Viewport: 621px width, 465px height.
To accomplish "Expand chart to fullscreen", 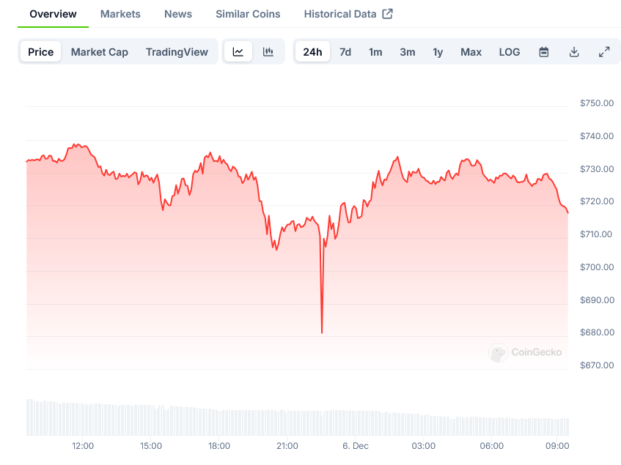I will [604, 52].
